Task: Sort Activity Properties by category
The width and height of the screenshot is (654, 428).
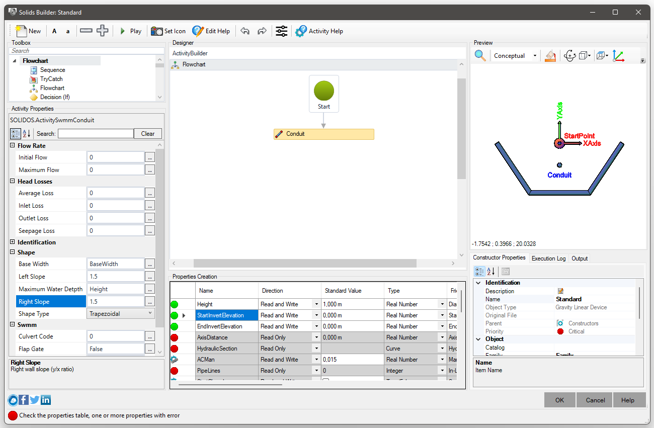Action: tap(16, 134)
